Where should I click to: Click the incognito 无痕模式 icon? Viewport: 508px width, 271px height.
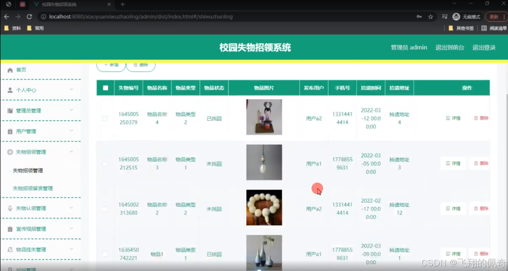click(456, 16)
